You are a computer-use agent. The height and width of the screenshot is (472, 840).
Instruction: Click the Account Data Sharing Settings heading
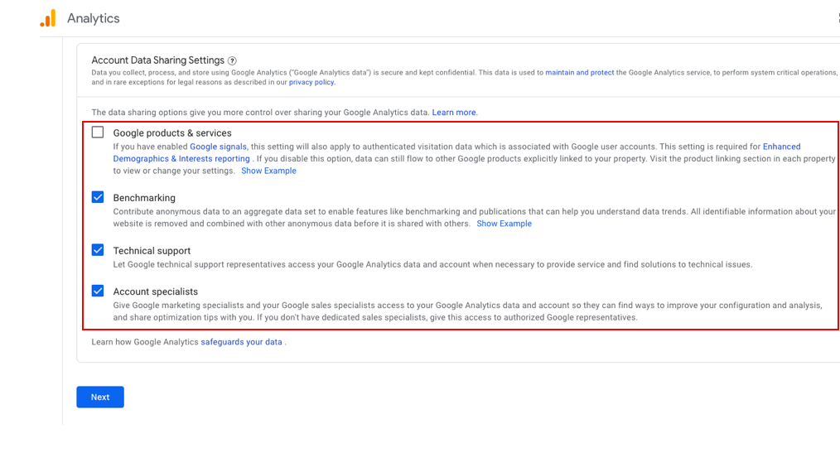(157, 60)
